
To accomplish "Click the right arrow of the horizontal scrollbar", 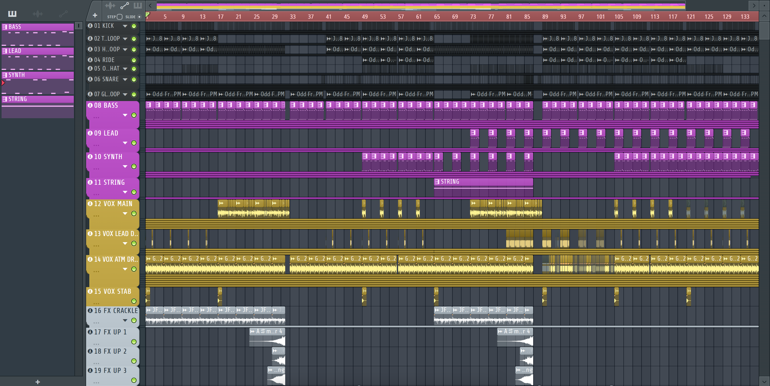I will tap(754, 5).
